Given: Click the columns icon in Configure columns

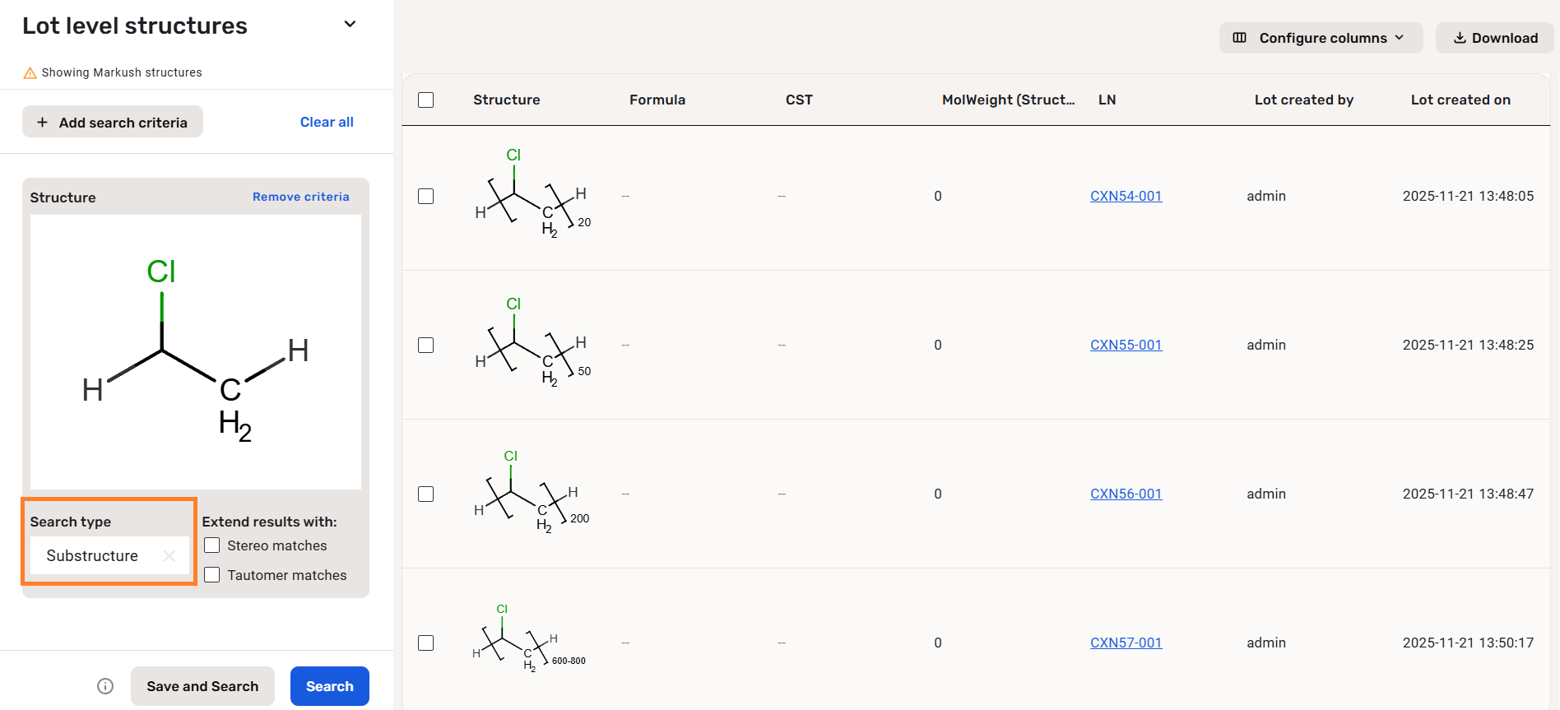Looking at the screenshot, I should (x=1239, y=38).
